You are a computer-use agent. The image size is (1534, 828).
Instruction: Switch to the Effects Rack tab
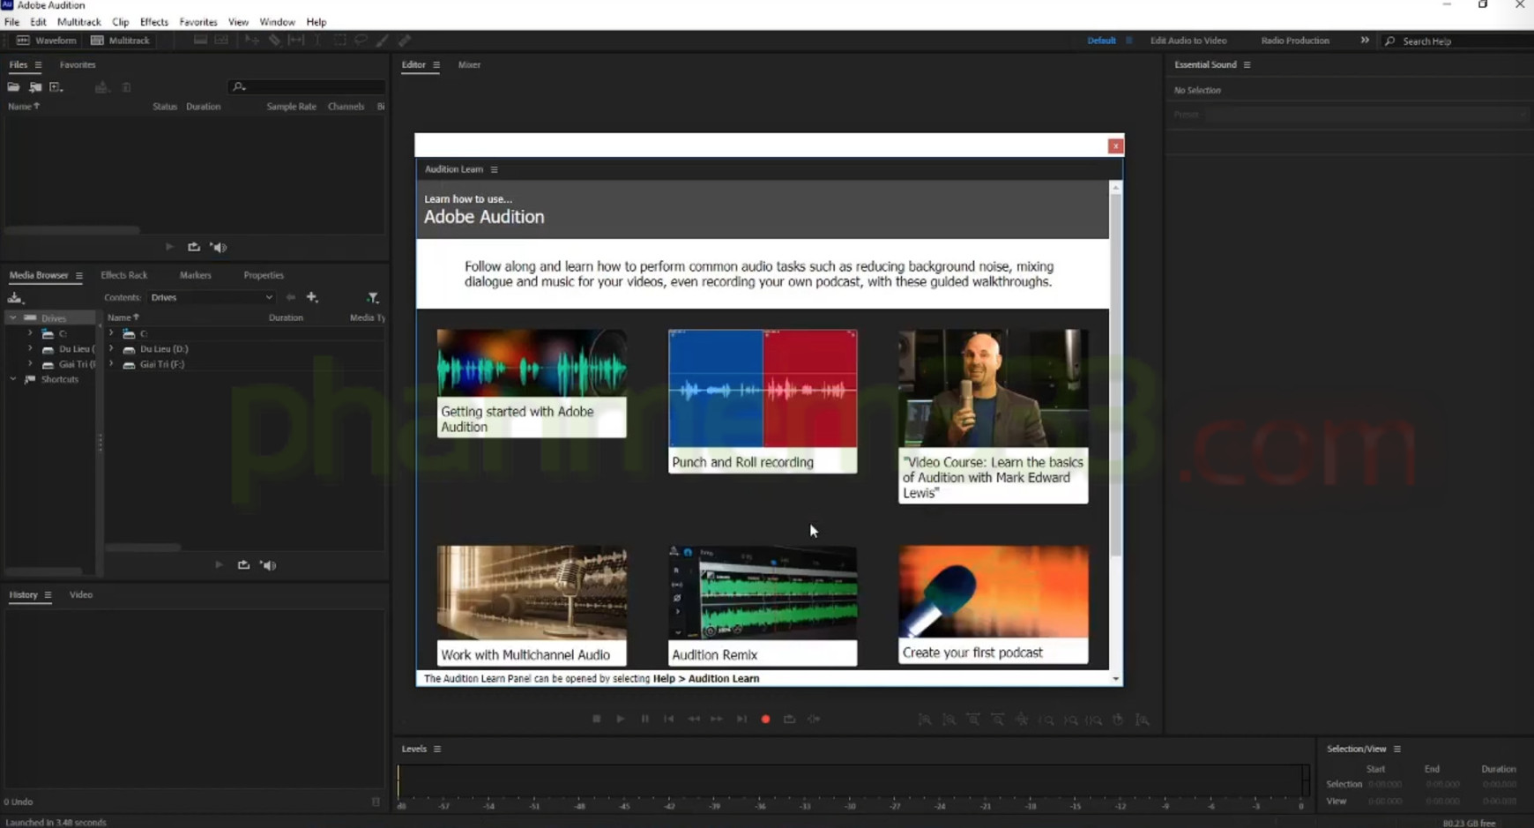[x=123, y=275]
